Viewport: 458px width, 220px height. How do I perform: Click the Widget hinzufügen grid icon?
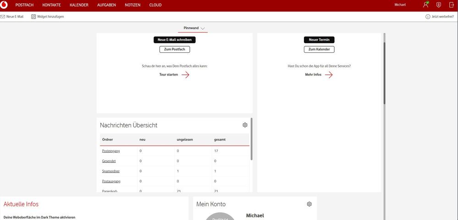[33, 16]
